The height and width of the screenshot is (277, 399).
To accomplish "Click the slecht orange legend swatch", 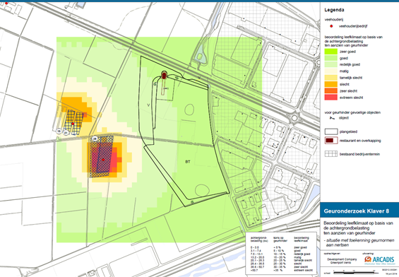I will point(330,84).
